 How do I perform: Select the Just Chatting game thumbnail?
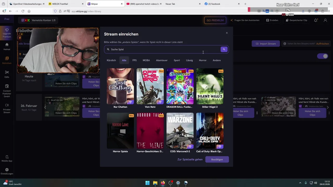coord(120,86)
